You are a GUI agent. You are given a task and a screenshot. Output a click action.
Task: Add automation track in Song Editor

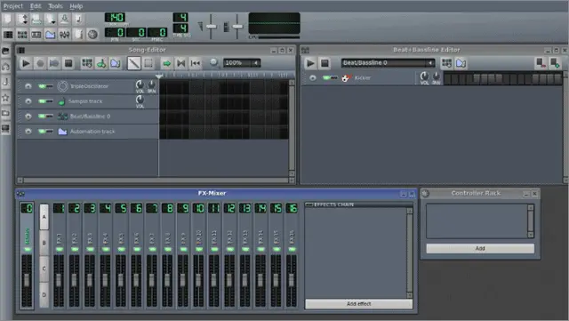click(116, 63)
